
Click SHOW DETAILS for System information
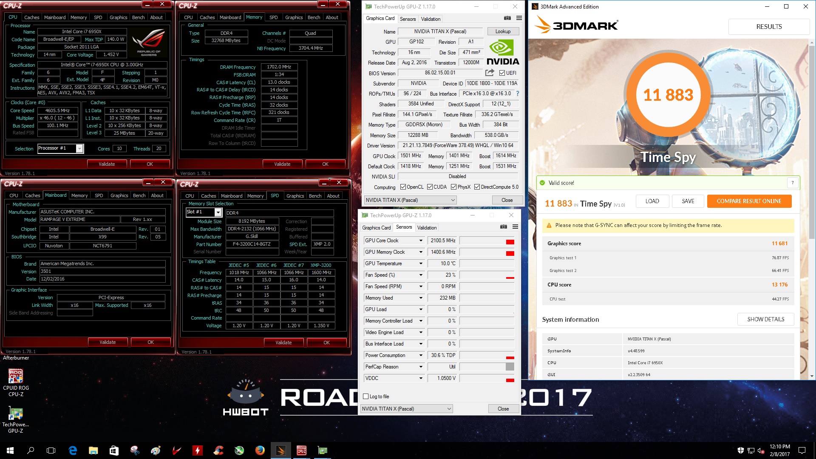point(766,319)
